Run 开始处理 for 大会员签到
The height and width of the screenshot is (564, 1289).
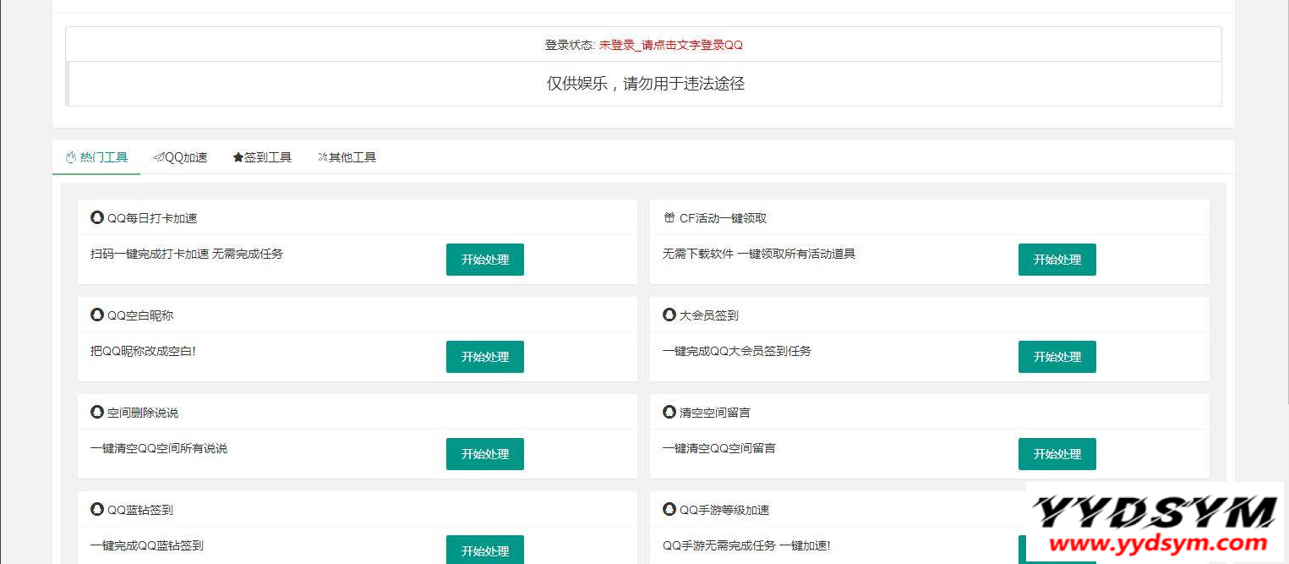pyautogui.click(x=1057, y=357)
